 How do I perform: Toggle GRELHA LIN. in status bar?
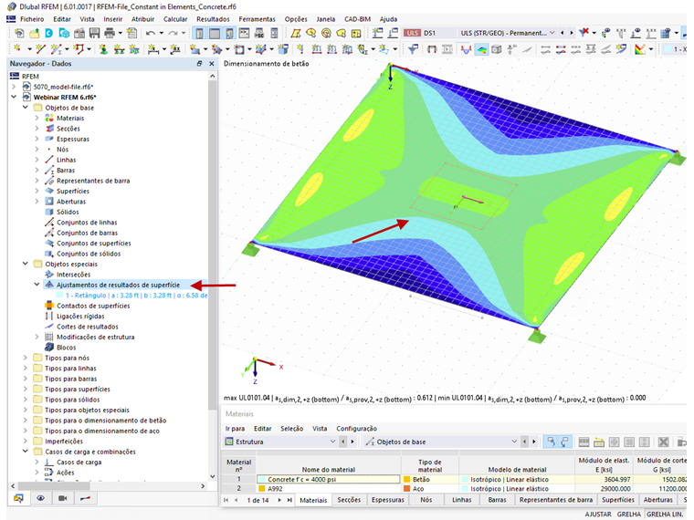click(x=665, y=515)
